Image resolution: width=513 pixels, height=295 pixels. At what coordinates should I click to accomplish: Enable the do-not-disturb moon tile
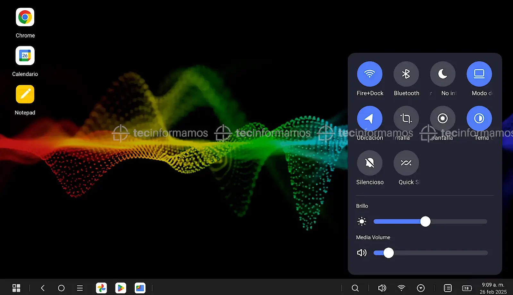click(x=442, y=74)
